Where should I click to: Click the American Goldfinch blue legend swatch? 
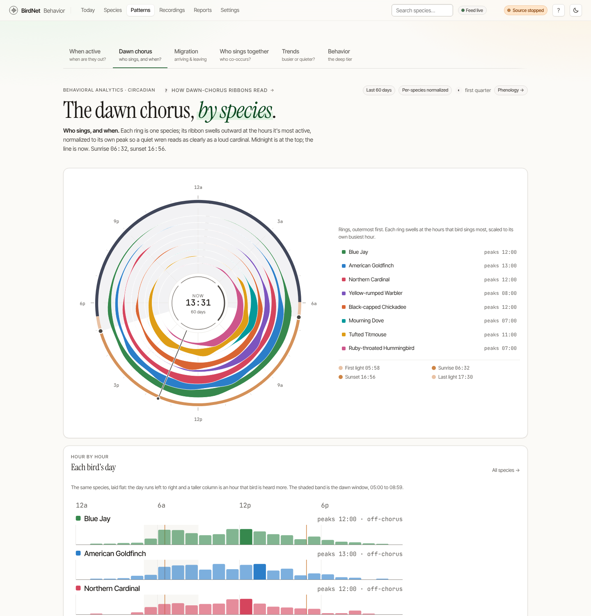[x=344, y=266]
